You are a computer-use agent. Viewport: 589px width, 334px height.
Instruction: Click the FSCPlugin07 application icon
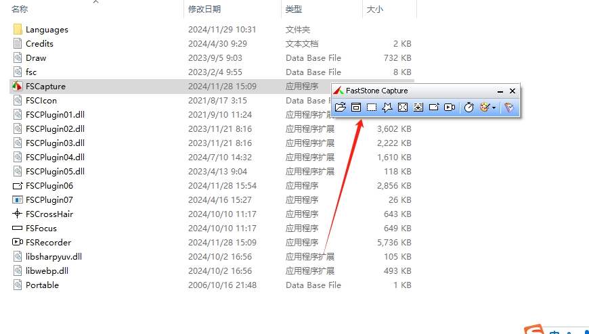18,200
